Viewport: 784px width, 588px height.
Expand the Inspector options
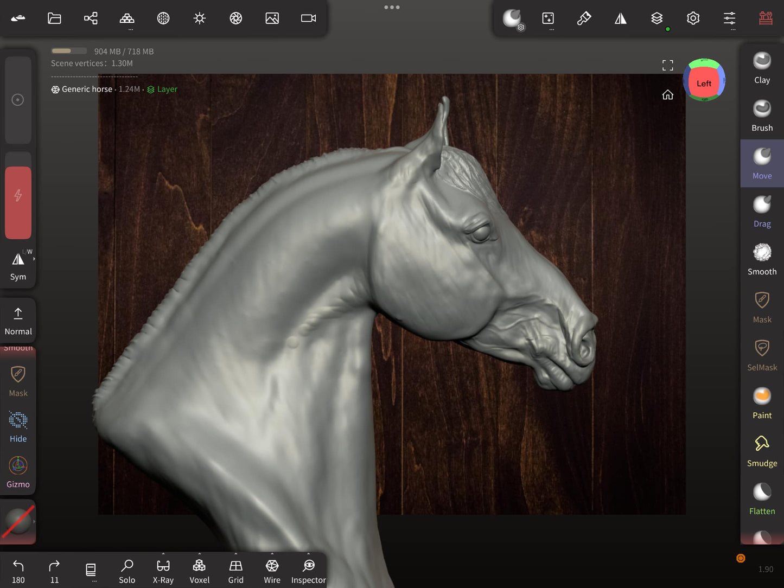pos(308,554)
